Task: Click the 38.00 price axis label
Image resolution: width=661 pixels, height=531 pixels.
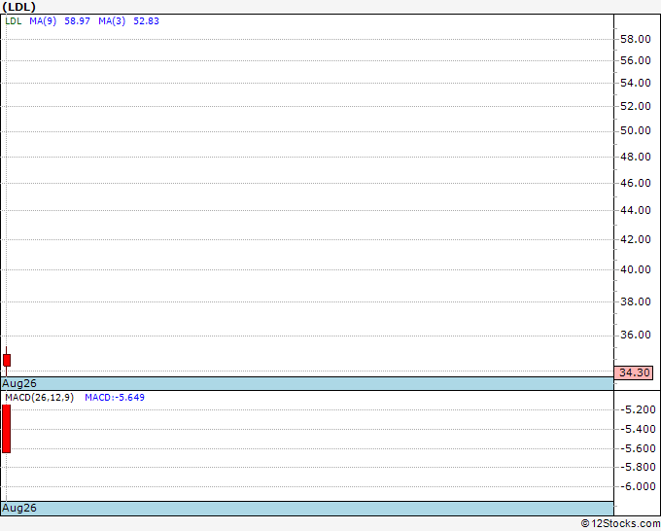Action: (636, 301)
